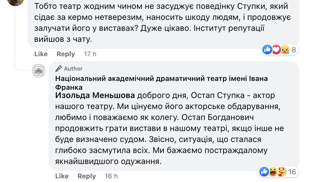Image resolution: width=315 pixels, height=182 pixels.
Task: Open the 16 h timestamp link
Action: pyautogui.click(x=111, y=176)
